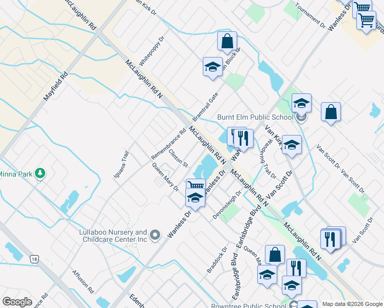
Task: Click the grocery cart marker near Queen Mary Dr
Action: point(196,184)
